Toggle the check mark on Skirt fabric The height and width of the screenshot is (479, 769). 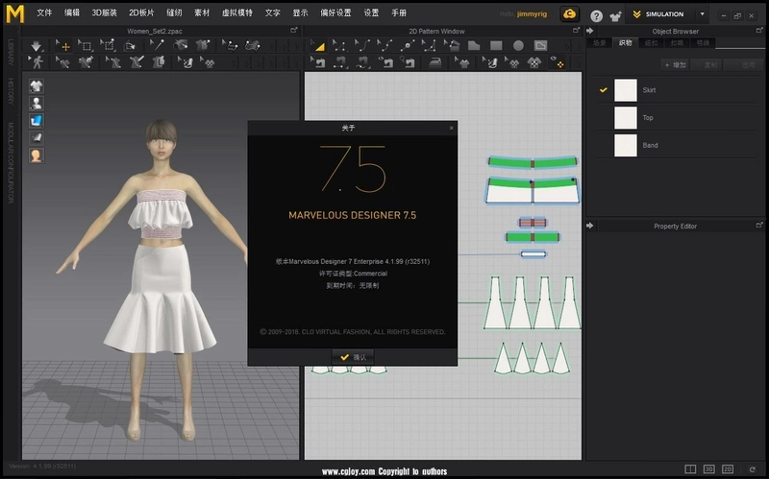pos(604,90)
